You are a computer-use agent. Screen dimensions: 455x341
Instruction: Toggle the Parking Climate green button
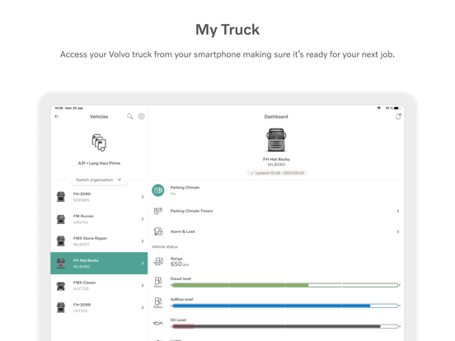pyautogui.click(x=158, y=190)
